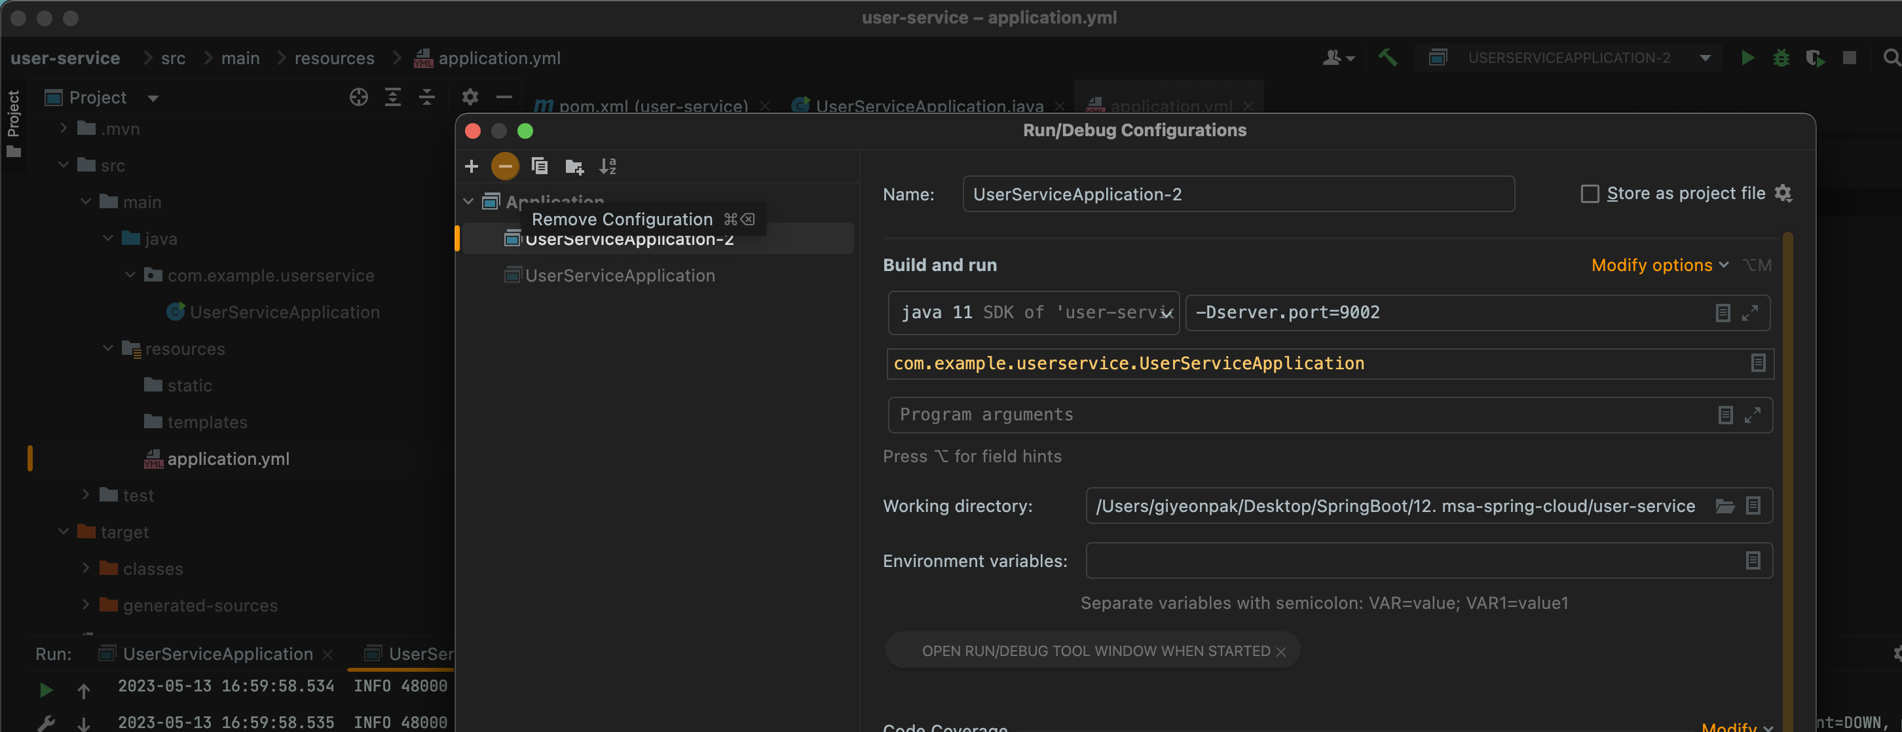Open Project view dropdown arrow
The width and height of the screenshot is (1902, 732).
(153, 98)
